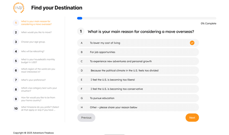Image resolution: width=229 pixels, height=135 pixels.
Task: Click step 7 number circle in sidebar
Action: [16, 80]
